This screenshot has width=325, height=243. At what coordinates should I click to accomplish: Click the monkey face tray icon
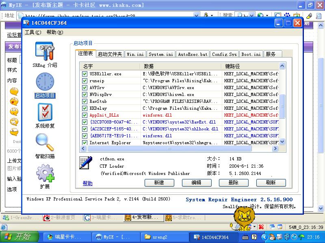272,237
